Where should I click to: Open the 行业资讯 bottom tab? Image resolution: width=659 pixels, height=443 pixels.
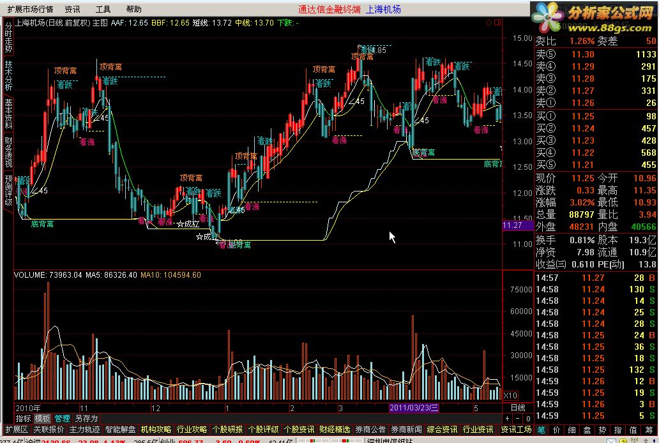tap(478, 430)
